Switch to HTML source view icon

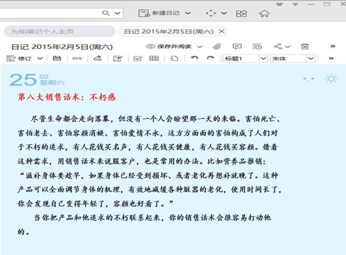pyautogui.click(x=77, y=59)
